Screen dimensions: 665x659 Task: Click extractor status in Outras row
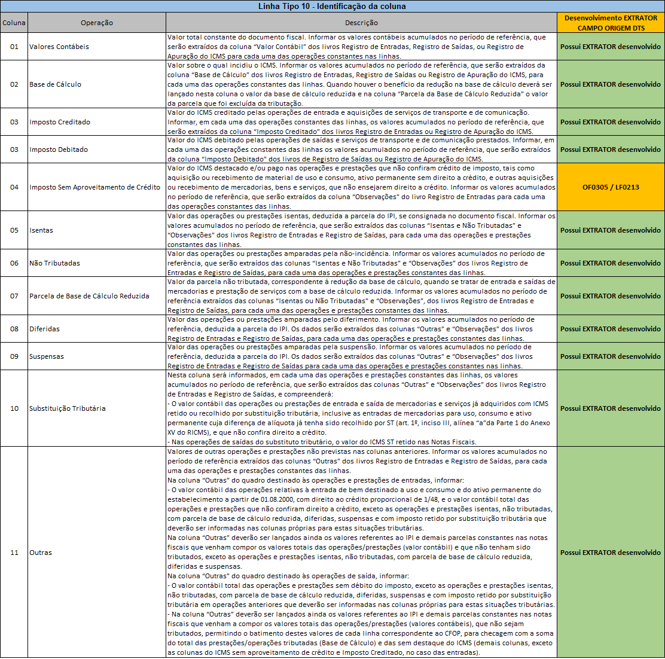point(611,552)
